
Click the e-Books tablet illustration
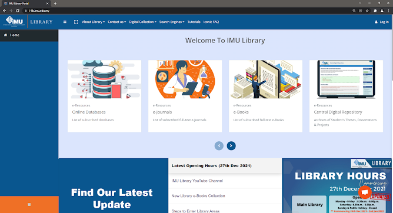click(x=266, y=79)
